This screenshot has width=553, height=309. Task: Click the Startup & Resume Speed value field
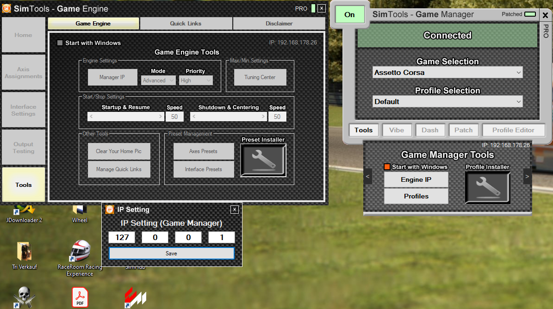tap(174, 117)
